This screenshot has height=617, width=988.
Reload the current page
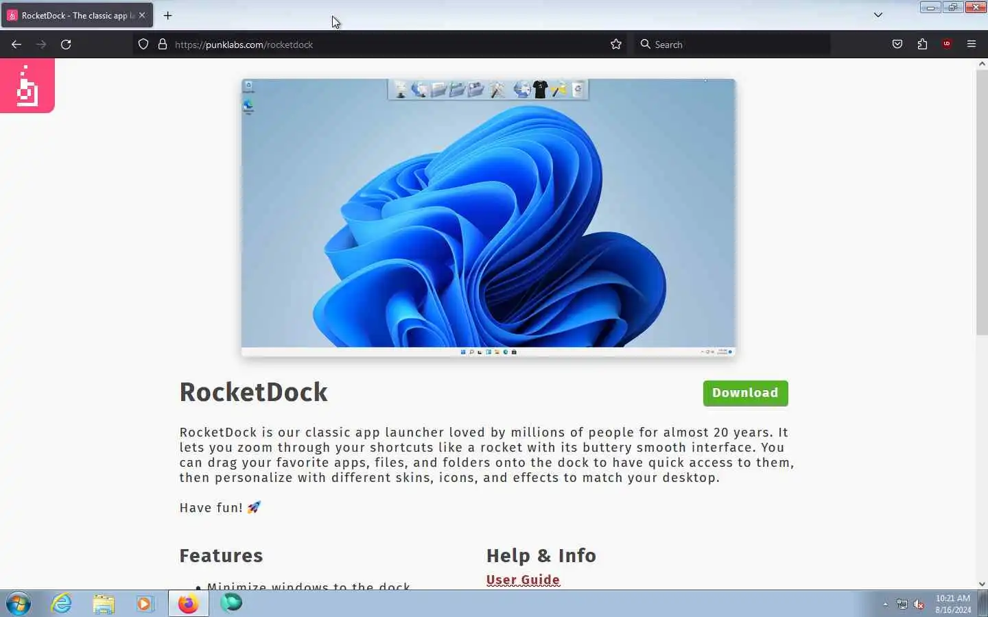point(66,45)
